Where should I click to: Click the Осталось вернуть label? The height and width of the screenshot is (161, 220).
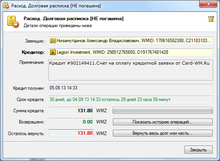pos(26,134)
